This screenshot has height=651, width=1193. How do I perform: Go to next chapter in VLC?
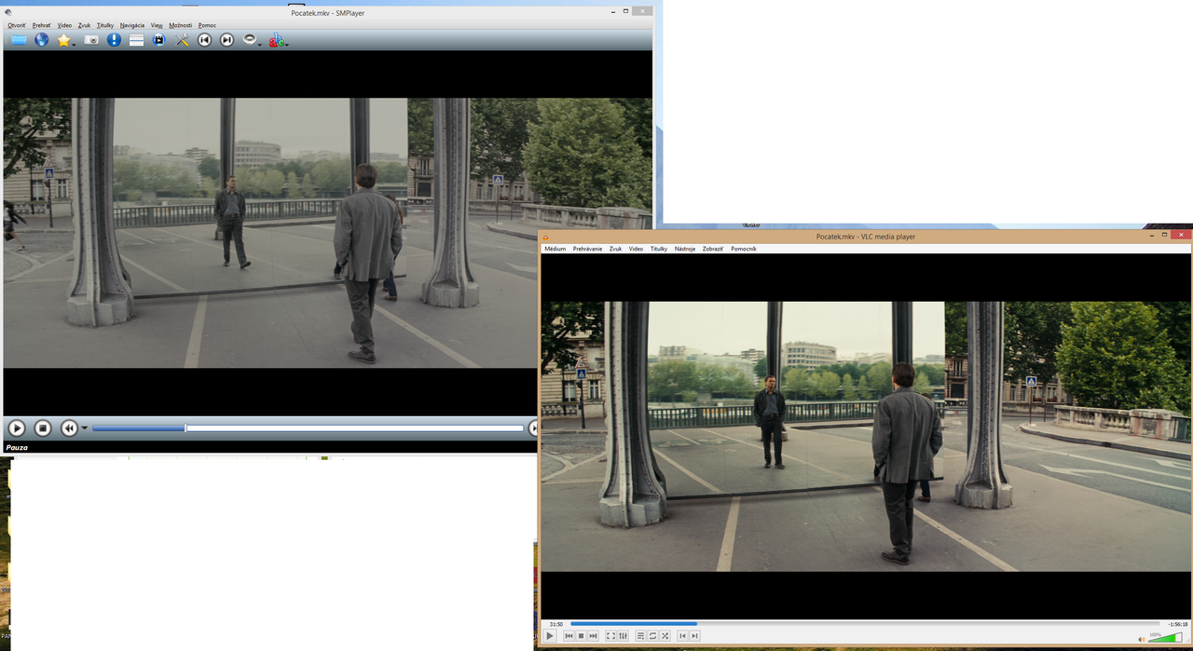point(695,636)
